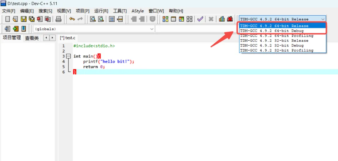Open the 视图[V] menu
Viewport: 338px width, 161px height.
(x=64, y=11)
